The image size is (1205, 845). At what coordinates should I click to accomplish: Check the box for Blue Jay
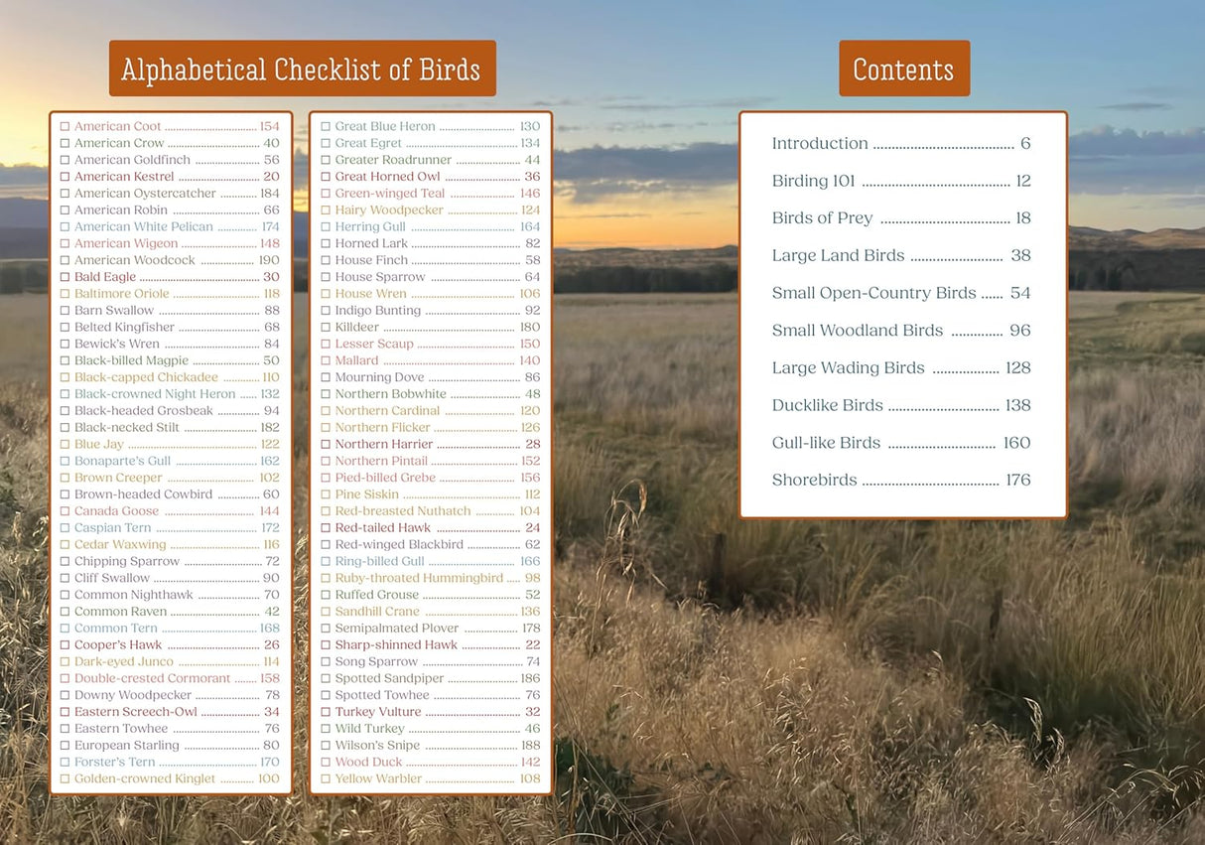(64, 444)
